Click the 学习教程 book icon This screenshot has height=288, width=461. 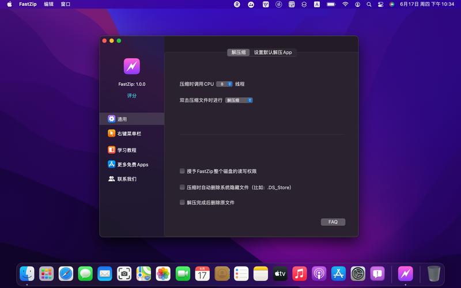pos(111,150)
